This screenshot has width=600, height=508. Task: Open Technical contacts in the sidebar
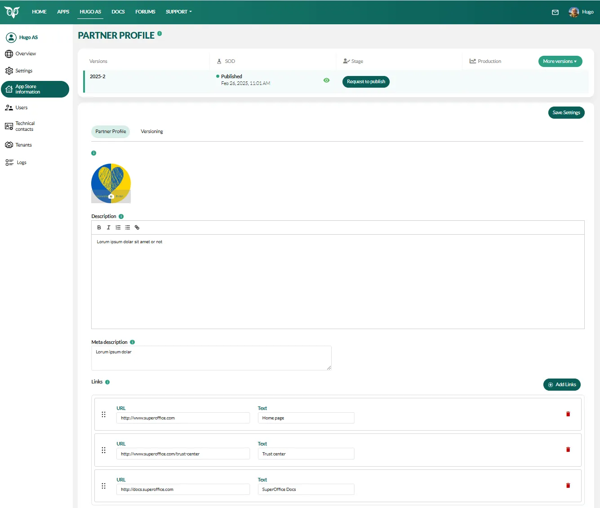click(25, 126)
